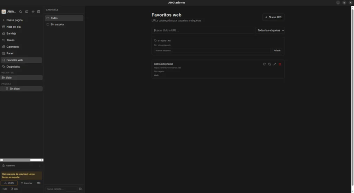Click the entreunosyceros bookmark title
The height and width of the screenshot is (193, 354).
click(164, 64)
